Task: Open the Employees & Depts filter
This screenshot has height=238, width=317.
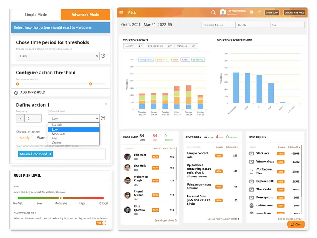Action: point(218,25)
